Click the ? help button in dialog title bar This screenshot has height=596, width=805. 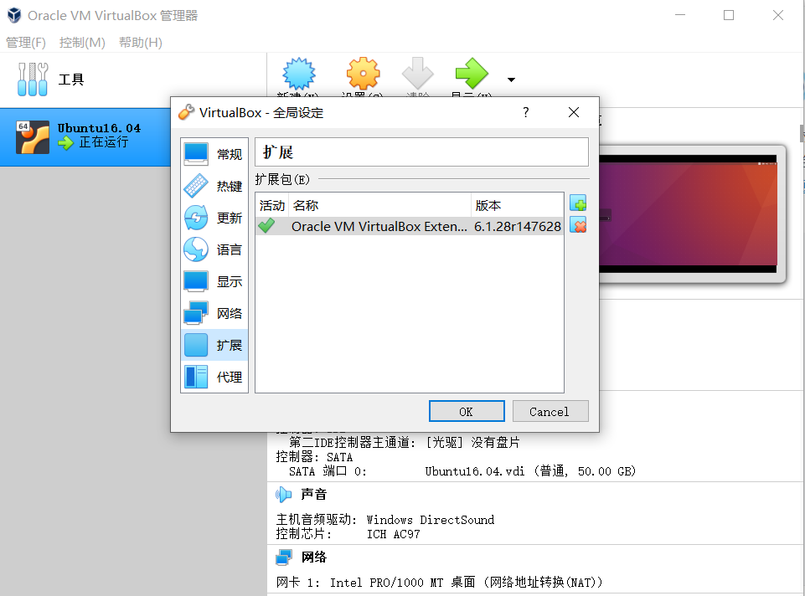click(x=525, y=112)
